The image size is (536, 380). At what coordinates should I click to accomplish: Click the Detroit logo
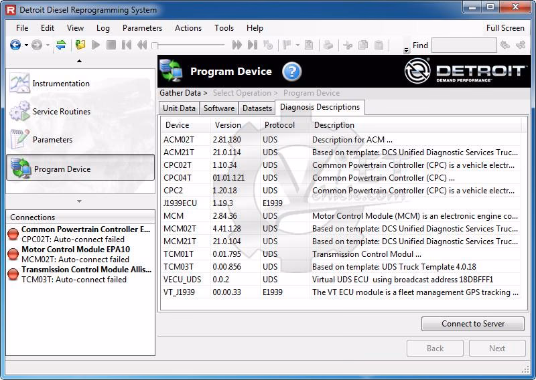[464, 72]
